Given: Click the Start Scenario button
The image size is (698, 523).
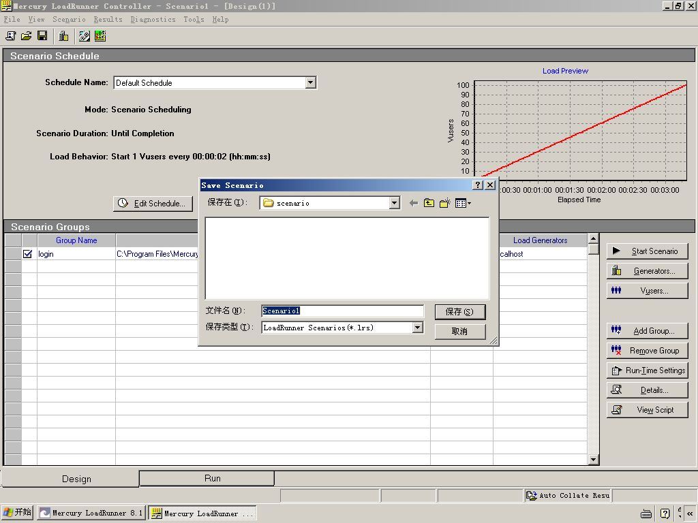Looking at the screenshot, I should point(648,251).
